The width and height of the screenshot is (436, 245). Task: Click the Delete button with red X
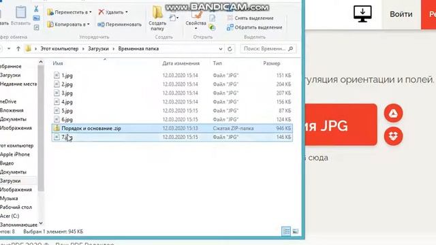point(113,12)
